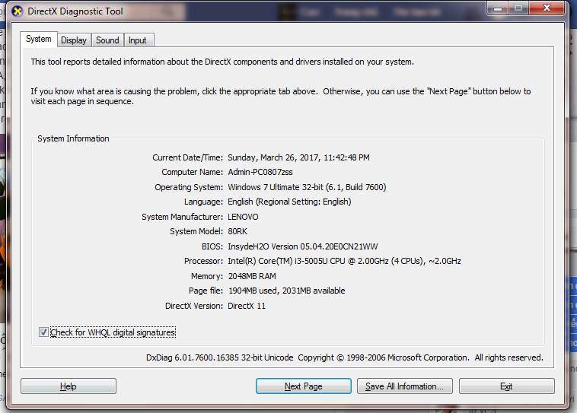The height and width of the screenshot is (413, 577).
Task: Click the System Manufacturer label
Action: point(182,217)
